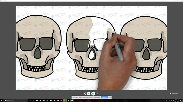Open the Action Center notifications icon
This screenshot has height=102, width=183.
(x=181, y=100)
